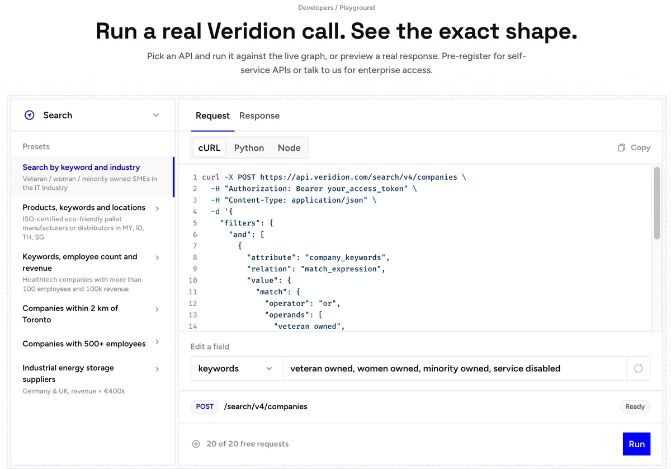Image resolution: width=671 pixels, height=469 pixels.
Task: Run the API request
Action: click(636, 444)
